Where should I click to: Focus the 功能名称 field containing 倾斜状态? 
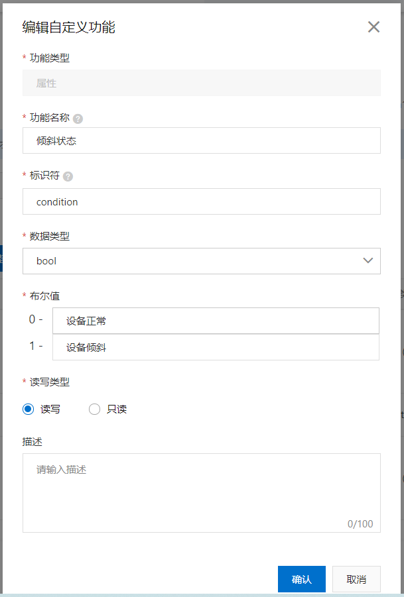(202, 141)
